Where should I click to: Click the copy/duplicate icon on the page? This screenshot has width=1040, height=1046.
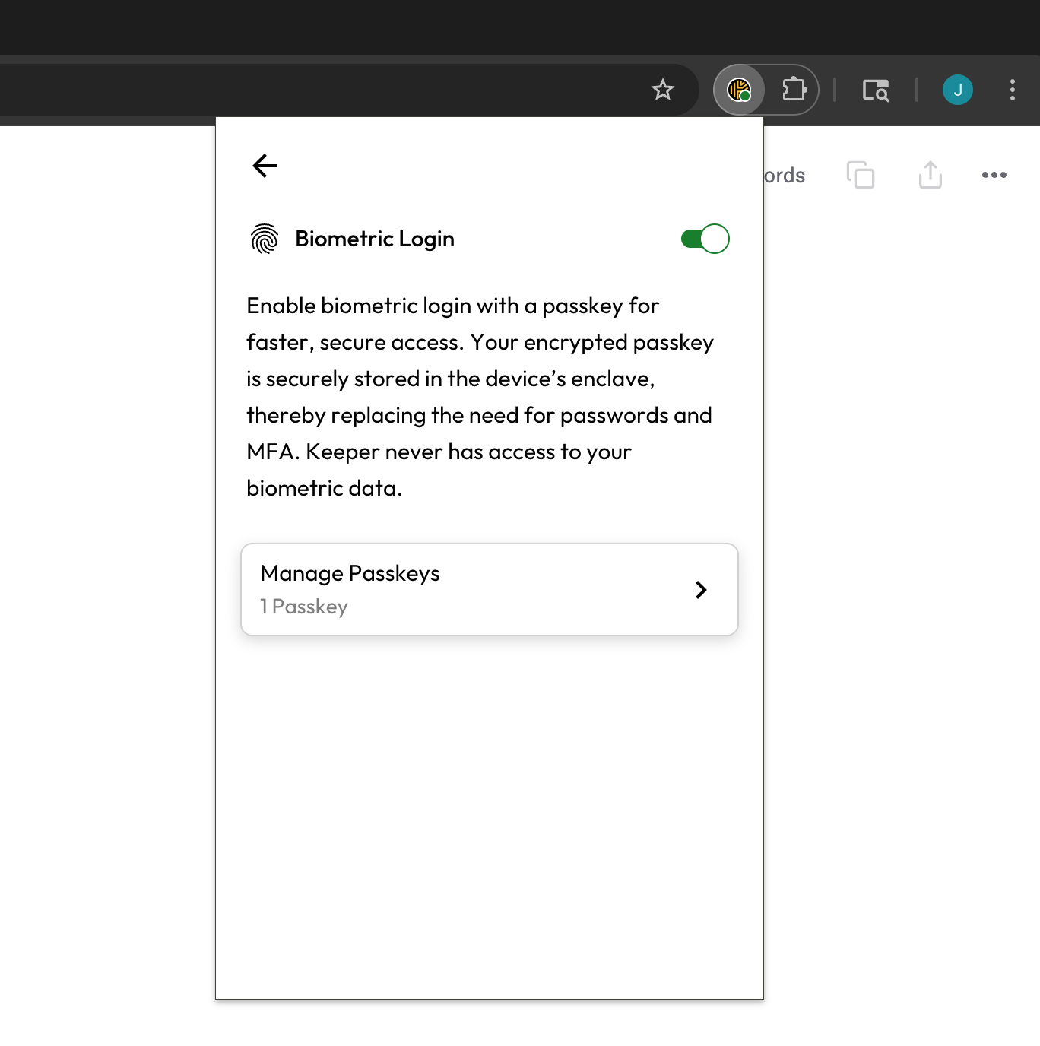pyautogui.click(x=861, y=175)
